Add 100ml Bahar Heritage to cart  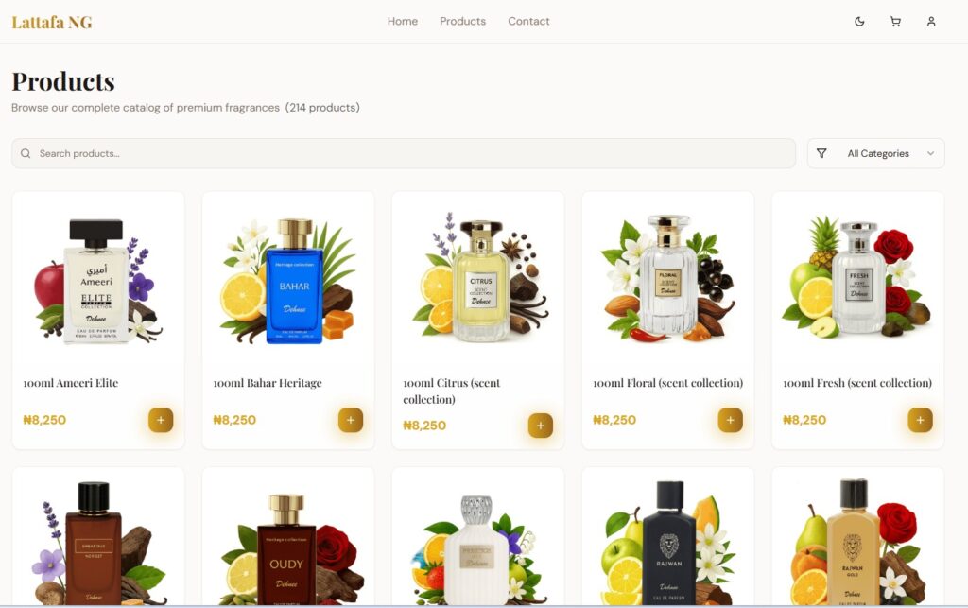351,420
